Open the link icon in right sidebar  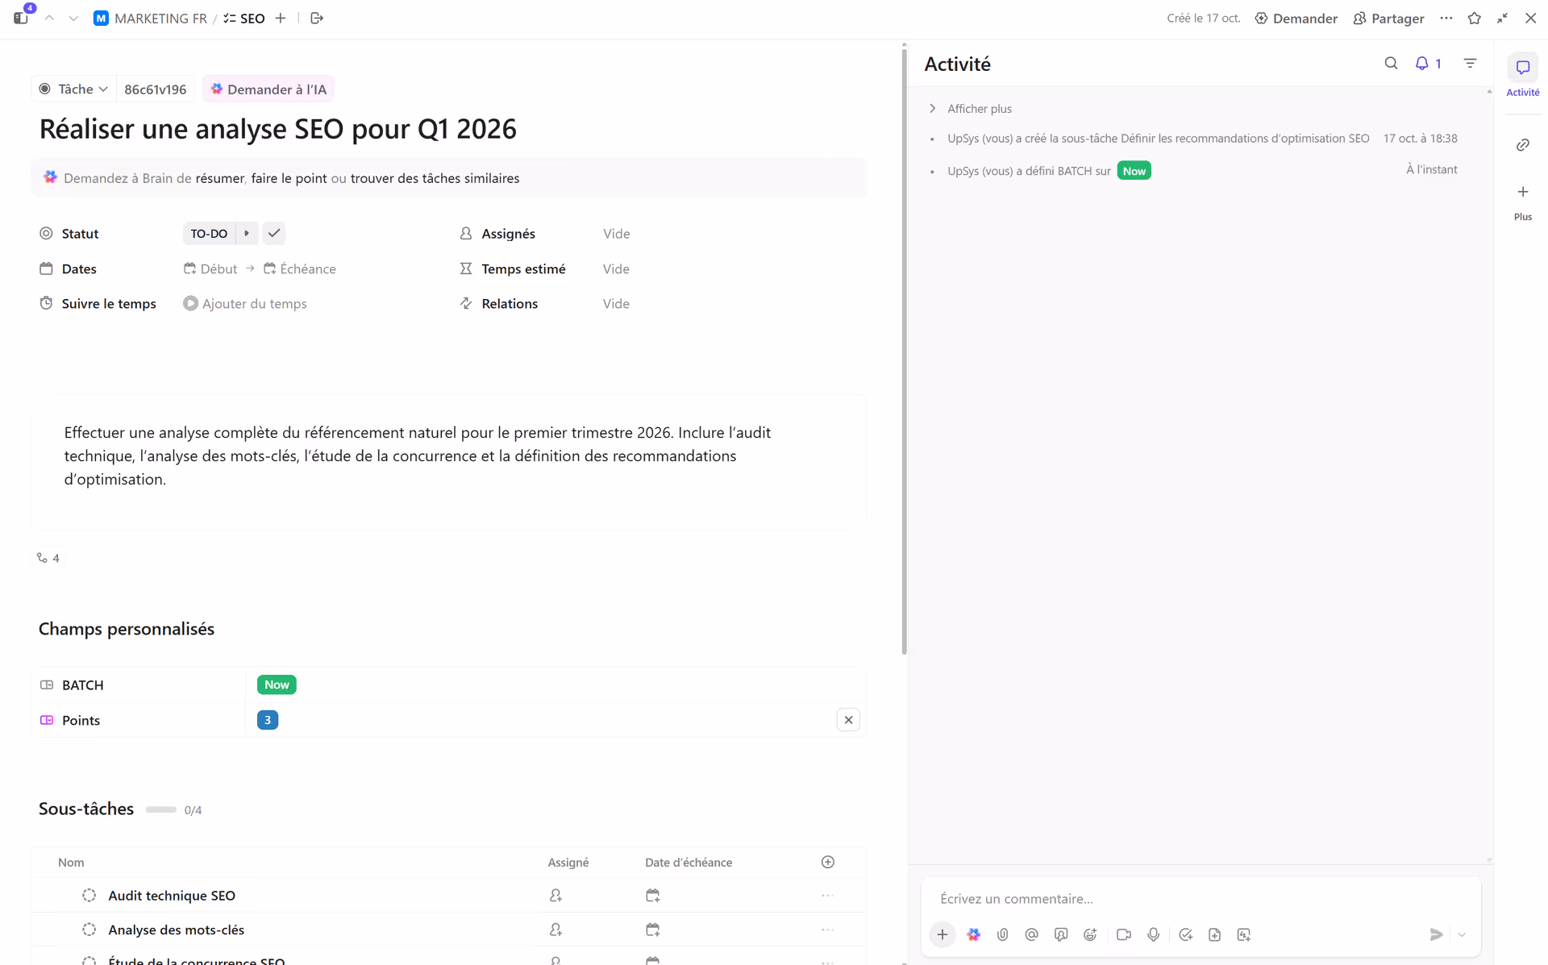[1522, 145]
